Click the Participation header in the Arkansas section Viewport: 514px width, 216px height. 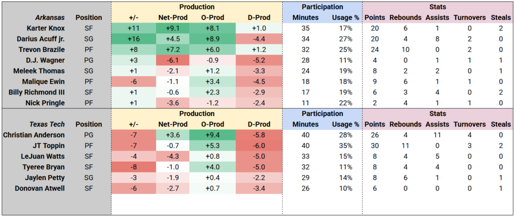click(x=322, y=7)
